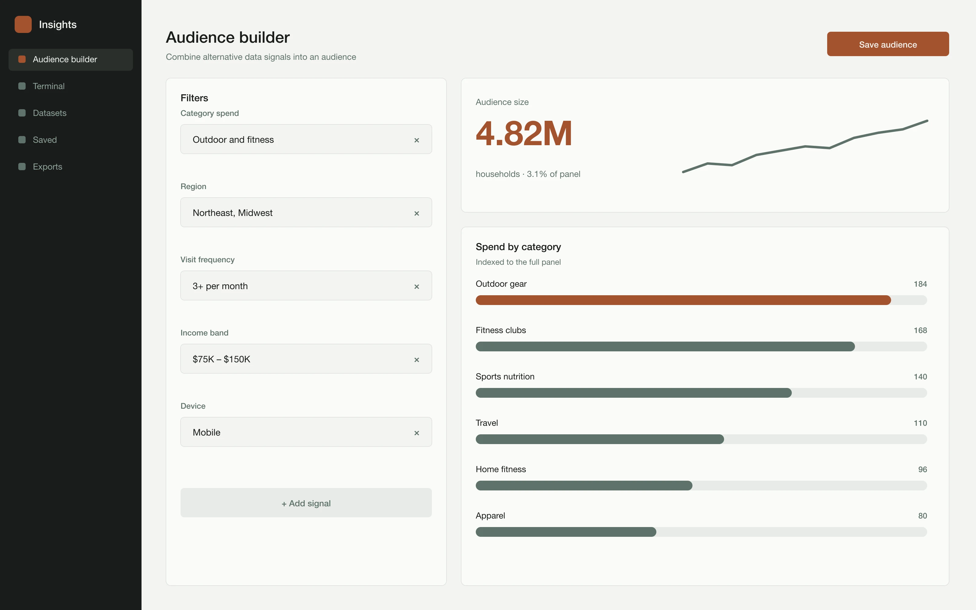Click the audience size trend sparkline
The width and height of the screenshot is (976, 610).
tap(805, 146)
